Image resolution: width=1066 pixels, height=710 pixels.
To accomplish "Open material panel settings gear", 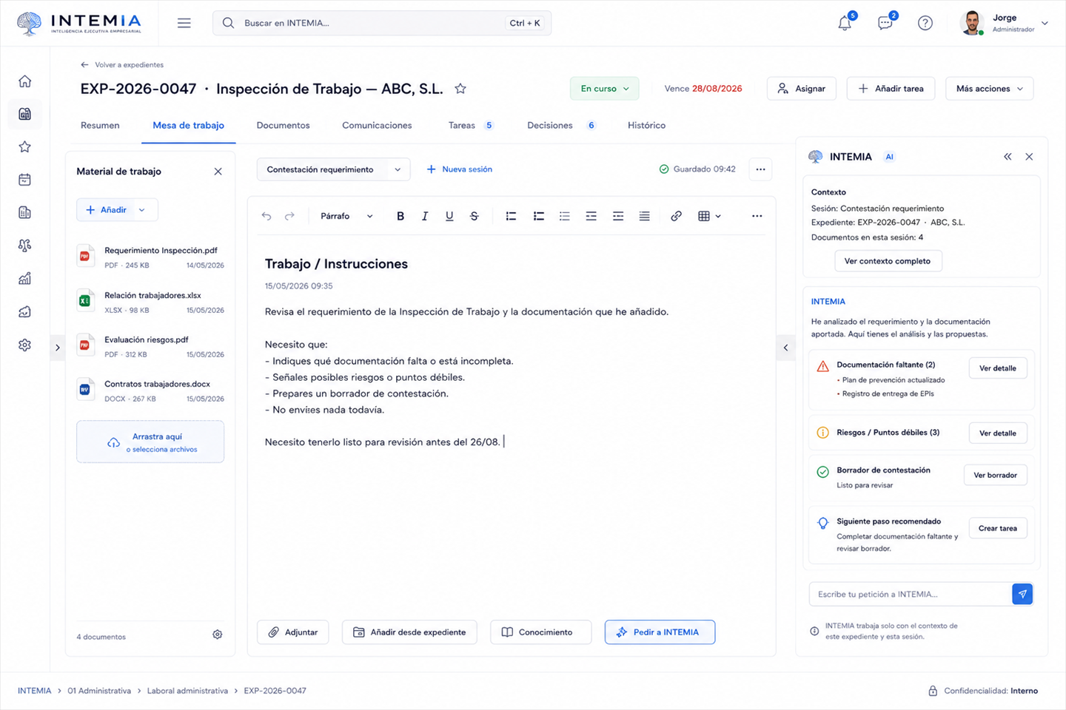I will 218,635.
